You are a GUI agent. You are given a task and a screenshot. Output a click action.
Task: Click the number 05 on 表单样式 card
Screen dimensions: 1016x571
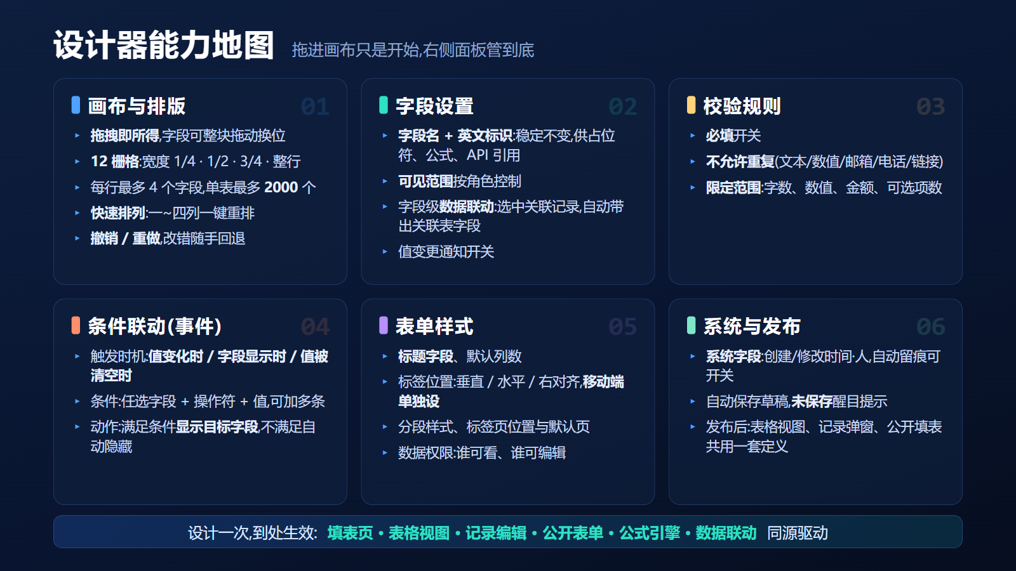pos(623,327)
